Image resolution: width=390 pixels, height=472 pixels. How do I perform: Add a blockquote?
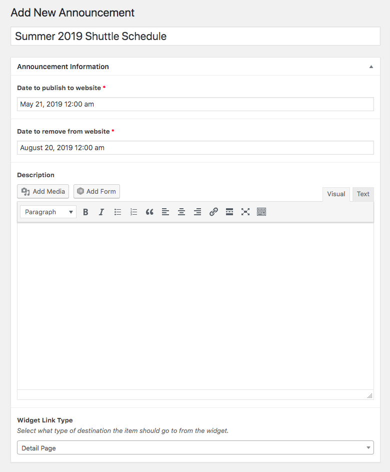[149, 212]
